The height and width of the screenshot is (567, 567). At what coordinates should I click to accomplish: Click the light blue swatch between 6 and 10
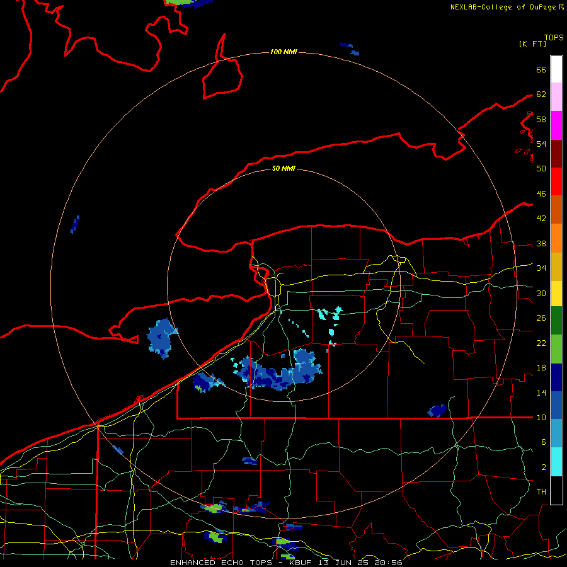click(556, 433)
